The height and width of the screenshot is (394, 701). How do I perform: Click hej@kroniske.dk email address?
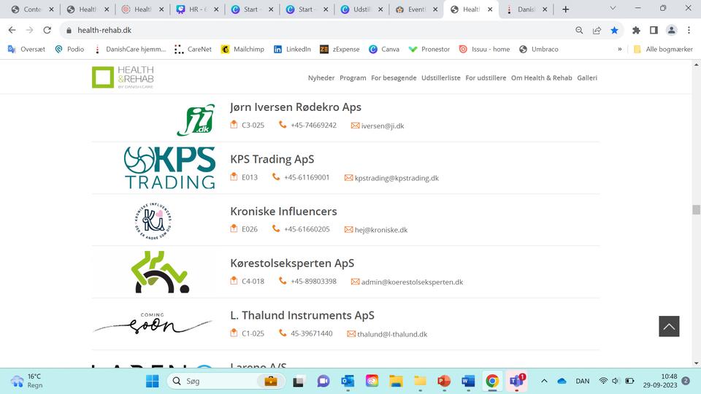coord(381,230)
